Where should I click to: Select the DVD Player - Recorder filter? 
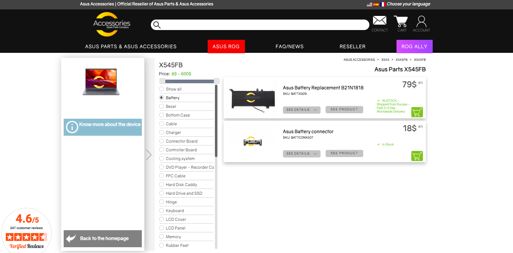click(162, 167)
